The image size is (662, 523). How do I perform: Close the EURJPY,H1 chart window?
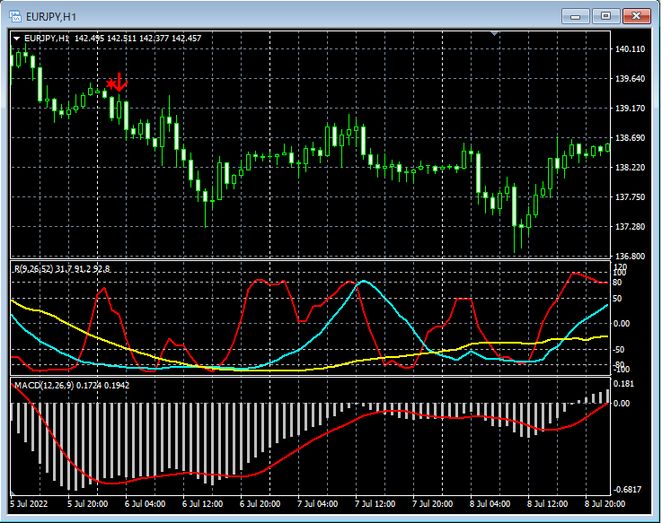click(637, 15)
